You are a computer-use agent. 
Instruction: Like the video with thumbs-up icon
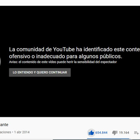91,133
